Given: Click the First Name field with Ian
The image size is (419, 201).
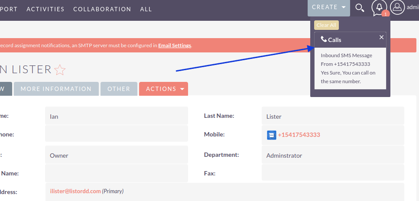Looking at the screenshot, I should coord(117,116).
